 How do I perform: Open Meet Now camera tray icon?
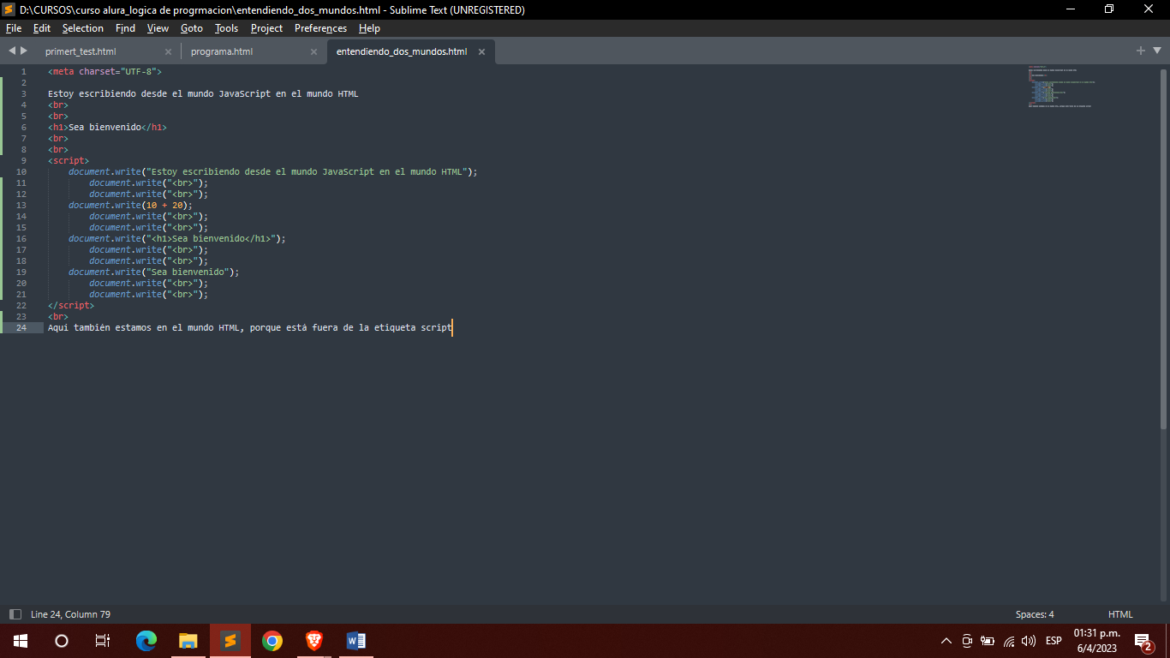pos(967,641)
